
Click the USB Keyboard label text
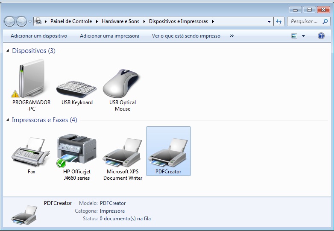pos(77,102)
